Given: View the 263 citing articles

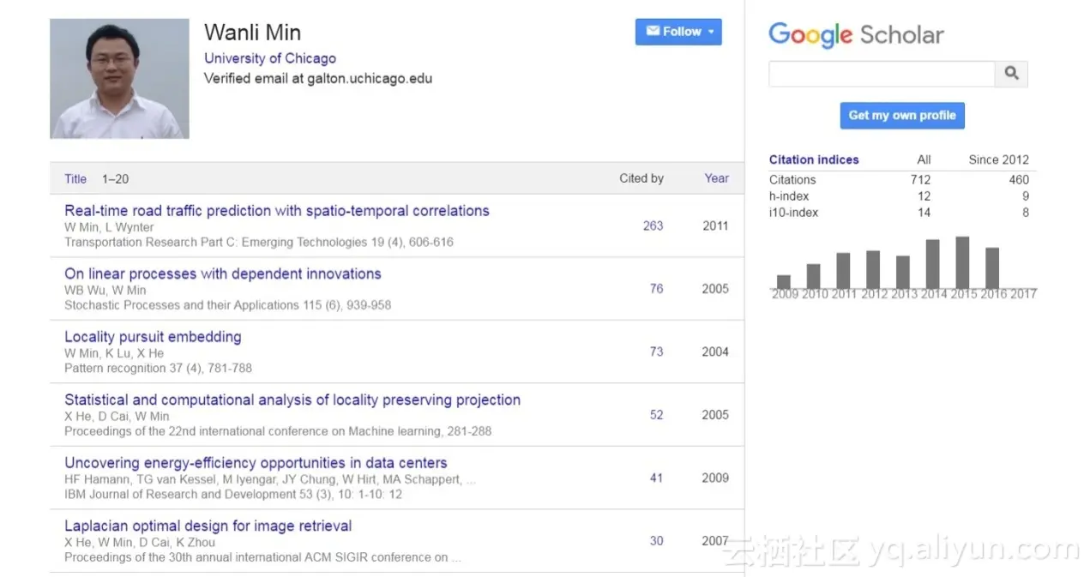Looking at the screenshot, I should 653,225.
